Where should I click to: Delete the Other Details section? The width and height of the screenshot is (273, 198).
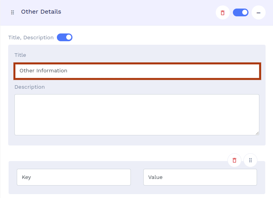[x=222, y=13]
